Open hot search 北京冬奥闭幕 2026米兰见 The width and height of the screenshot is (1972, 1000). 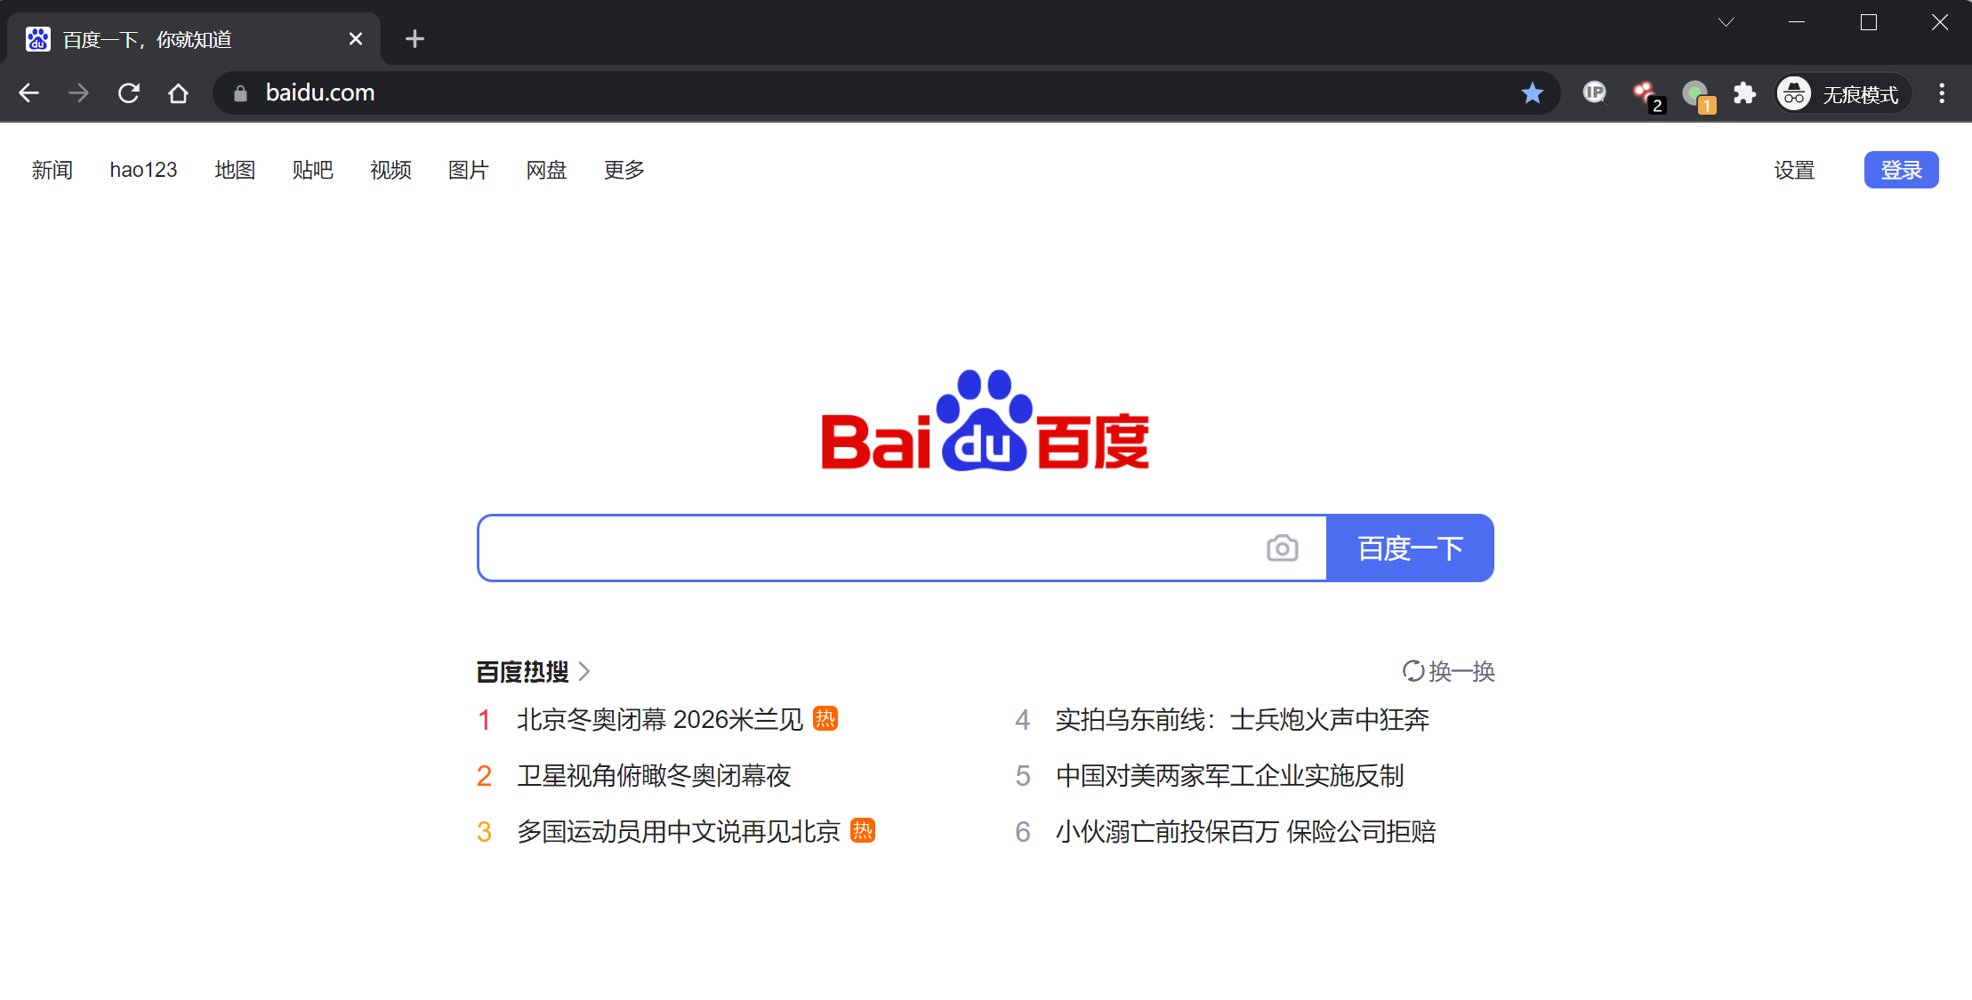click(659, 719)
